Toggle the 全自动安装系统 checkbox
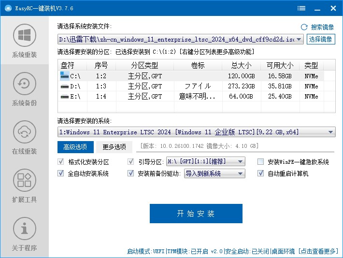Viewport: 343px width, 258px height. click(61, 173)
